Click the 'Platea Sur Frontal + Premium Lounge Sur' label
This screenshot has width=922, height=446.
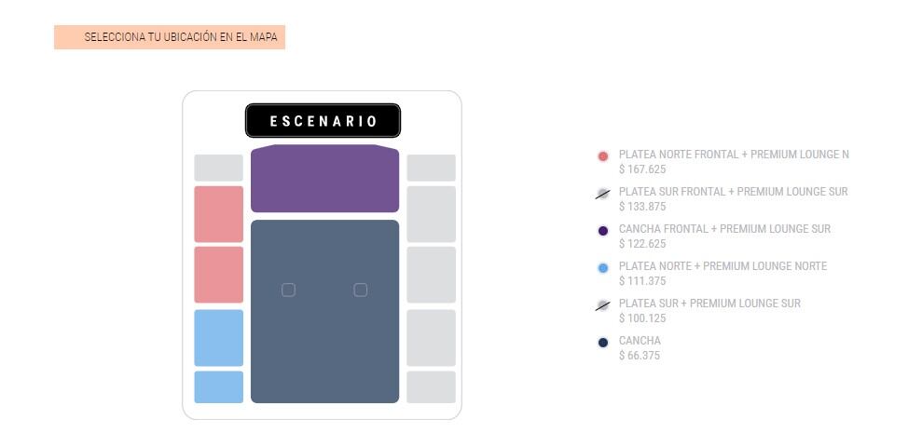[x=733, y=192]
